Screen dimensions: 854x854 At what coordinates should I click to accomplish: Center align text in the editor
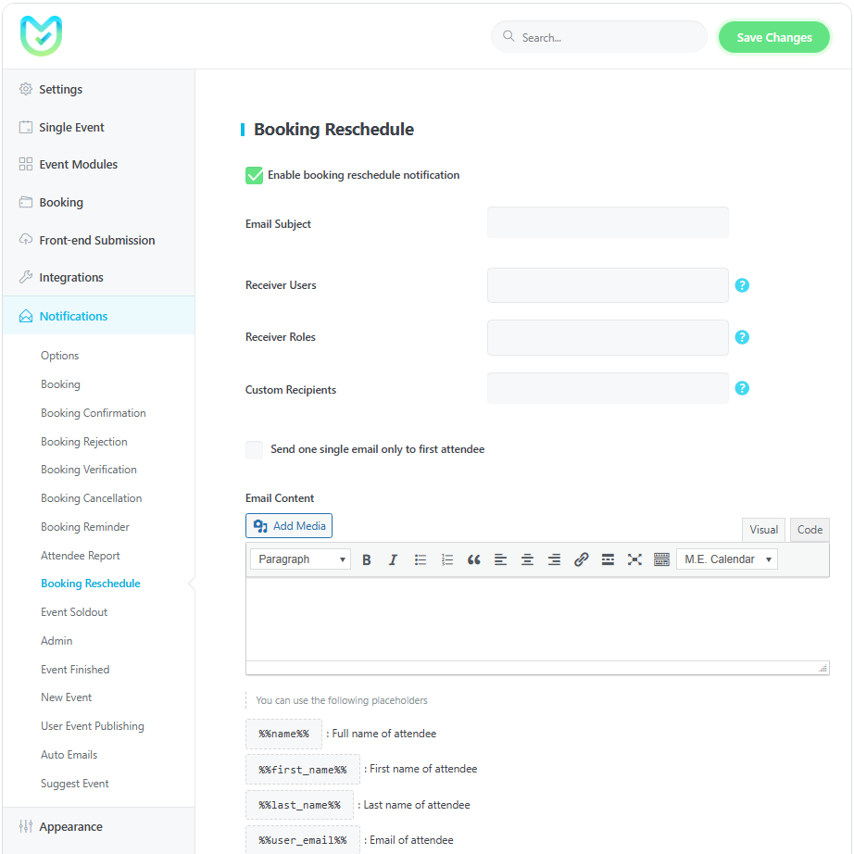pos(527,559)
